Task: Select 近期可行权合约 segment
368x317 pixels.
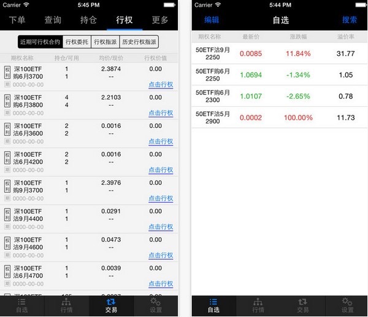Action: click(40, 42)
